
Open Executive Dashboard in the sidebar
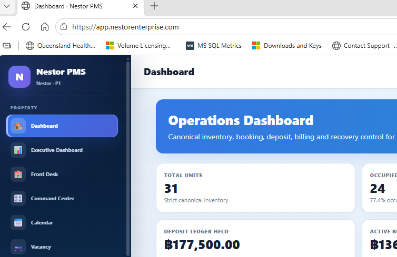[x=62, y=150]
